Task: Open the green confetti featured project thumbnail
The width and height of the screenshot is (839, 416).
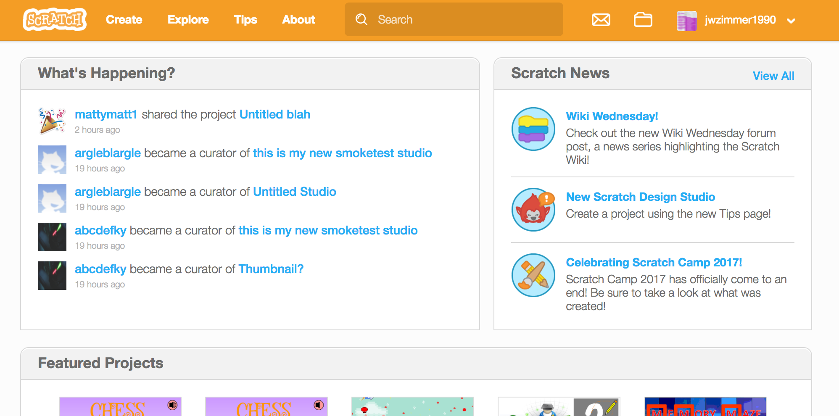Action: [413, 406]
